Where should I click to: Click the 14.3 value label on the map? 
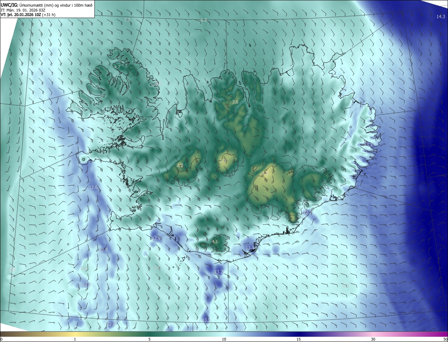(x=441, y=17)
